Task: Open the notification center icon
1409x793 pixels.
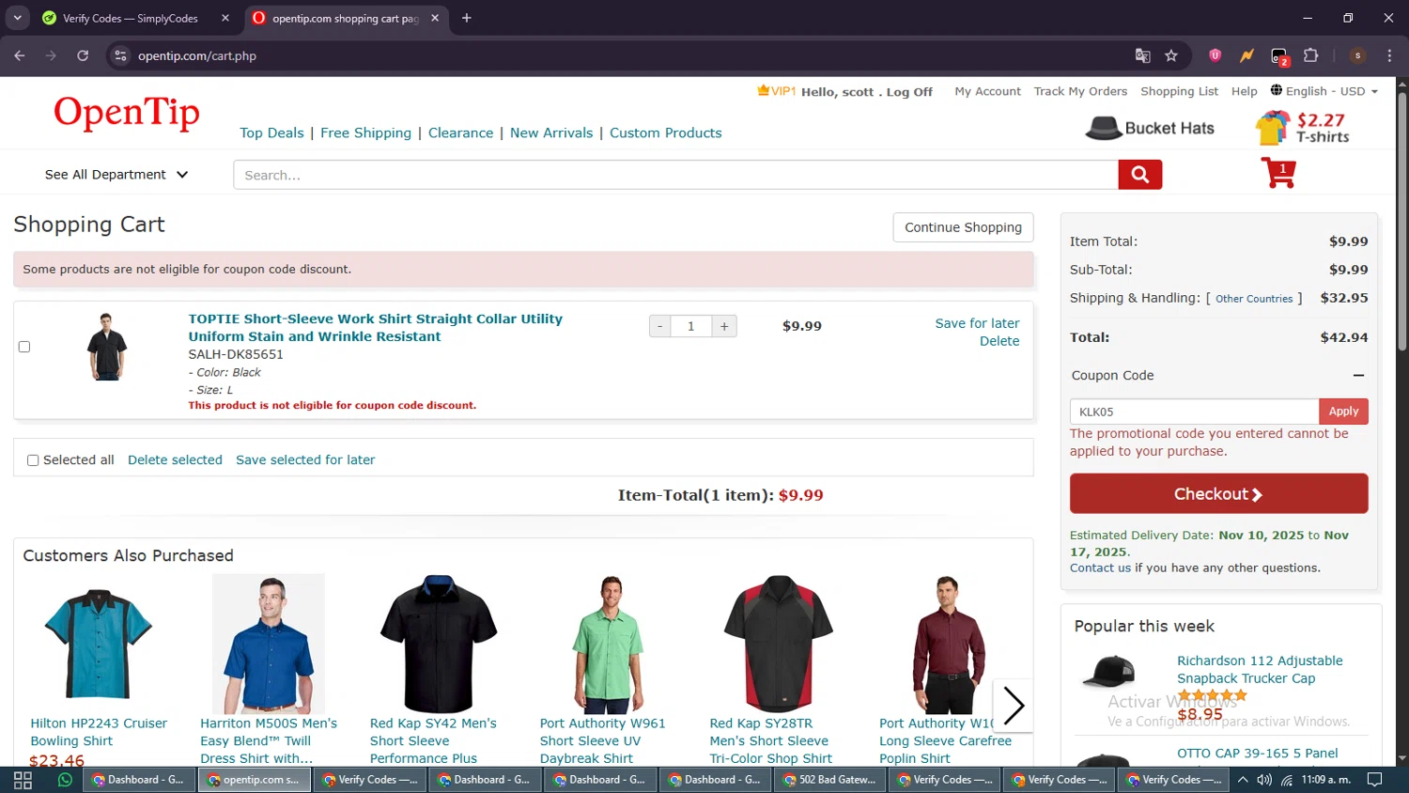Action: 1374,780
